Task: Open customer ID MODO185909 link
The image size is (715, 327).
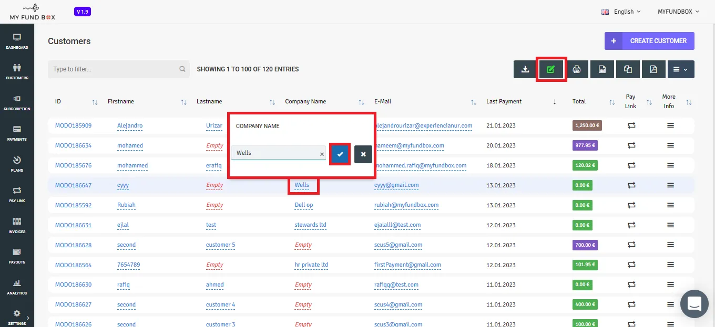Action: point(73,125)
